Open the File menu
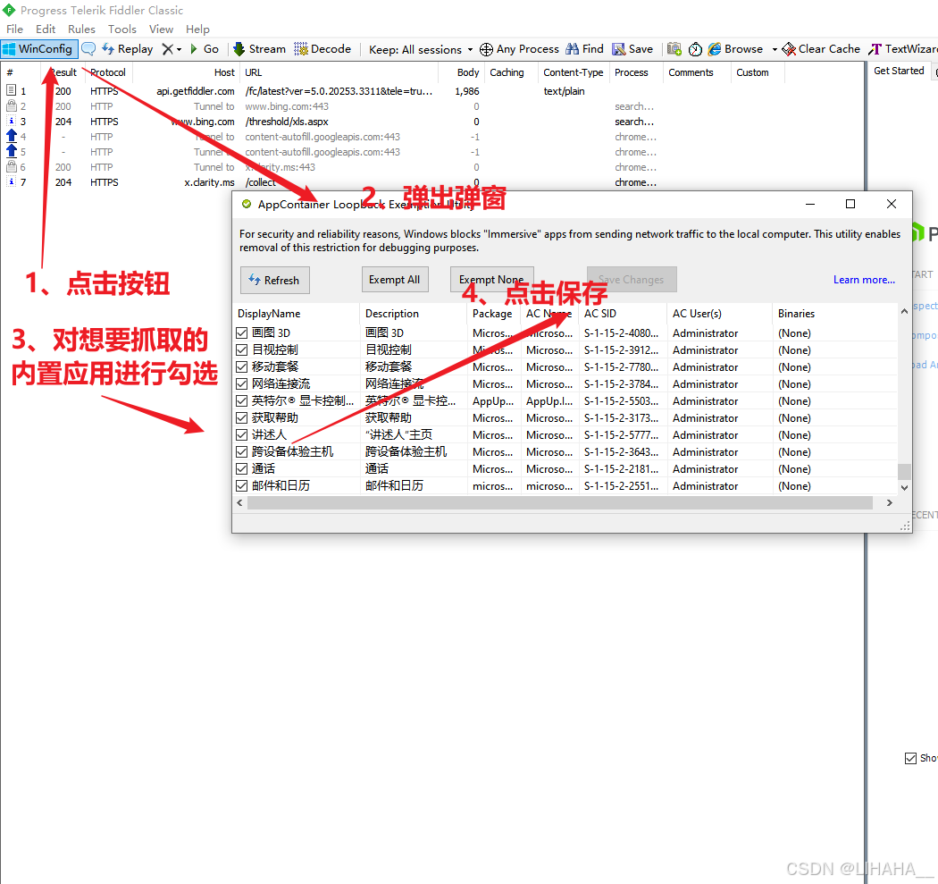The height and width of the screenshot is (884, 938). coord(14,29)
